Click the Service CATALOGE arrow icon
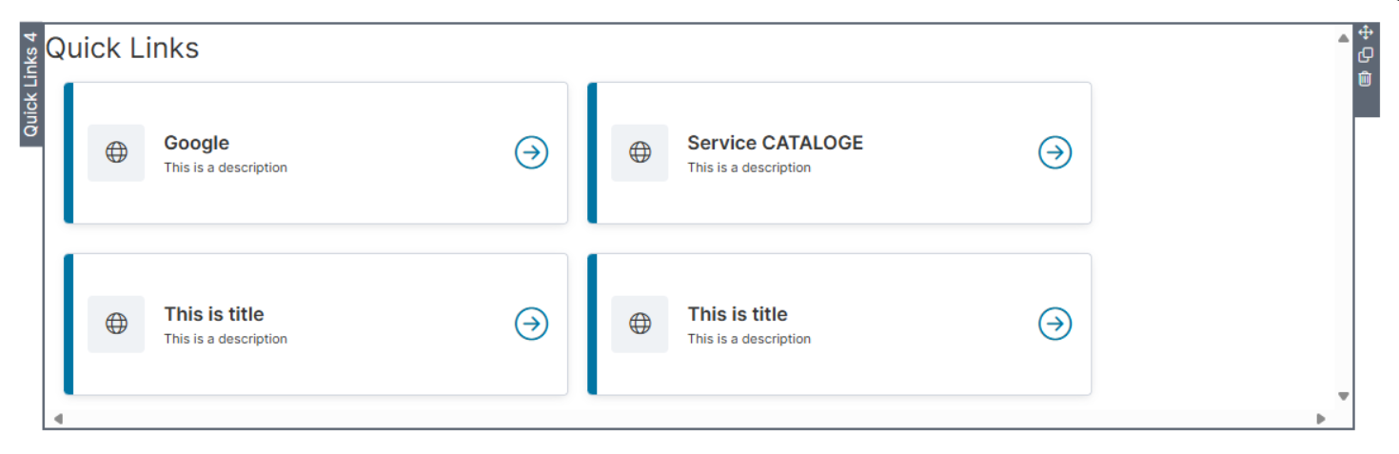This screenshot has height=454, width=1399. pos(1054,152)
